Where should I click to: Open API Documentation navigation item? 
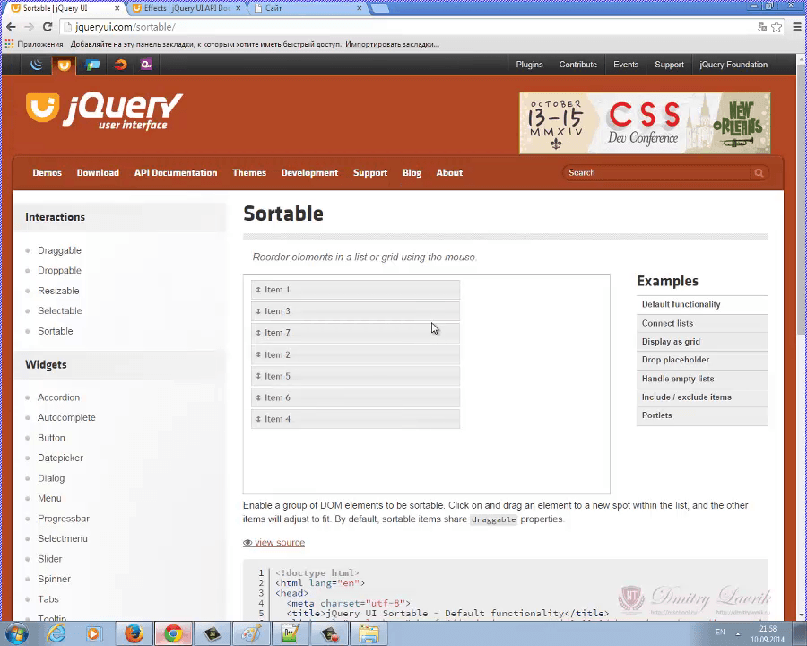point(176,172)
